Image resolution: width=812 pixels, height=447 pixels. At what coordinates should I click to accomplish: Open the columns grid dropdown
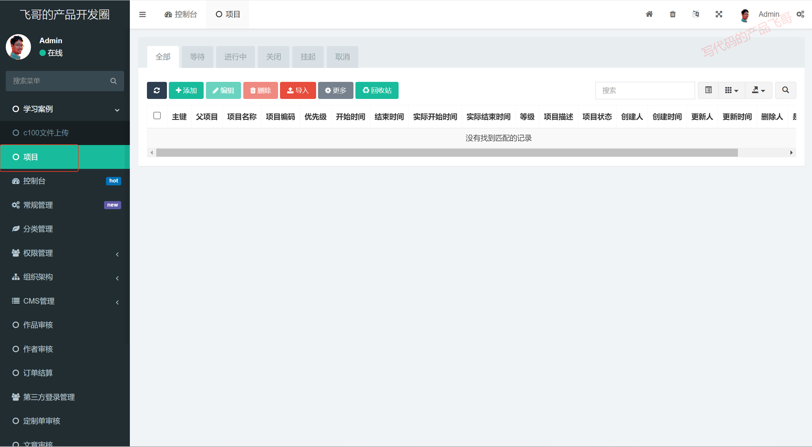[731, 90]
